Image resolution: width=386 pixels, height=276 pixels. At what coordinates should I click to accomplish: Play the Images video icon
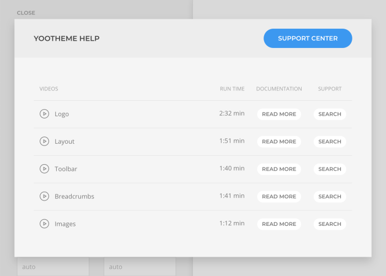44,224
